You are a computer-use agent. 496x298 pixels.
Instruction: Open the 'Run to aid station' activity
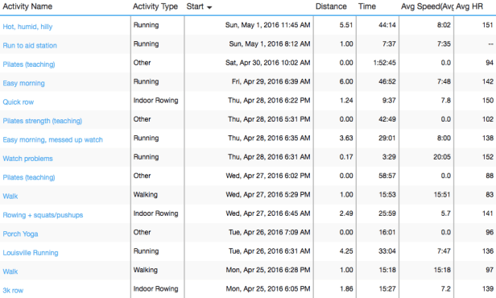tap(30, 45)
